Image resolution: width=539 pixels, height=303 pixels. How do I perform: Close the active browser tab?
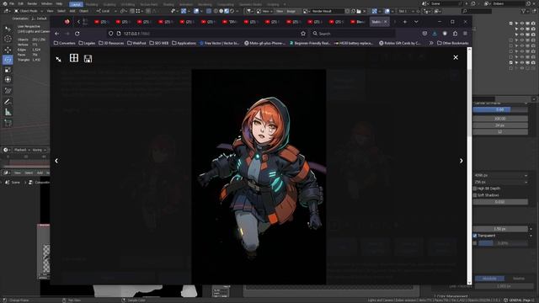pyautogui.click(x=386, y=22)
